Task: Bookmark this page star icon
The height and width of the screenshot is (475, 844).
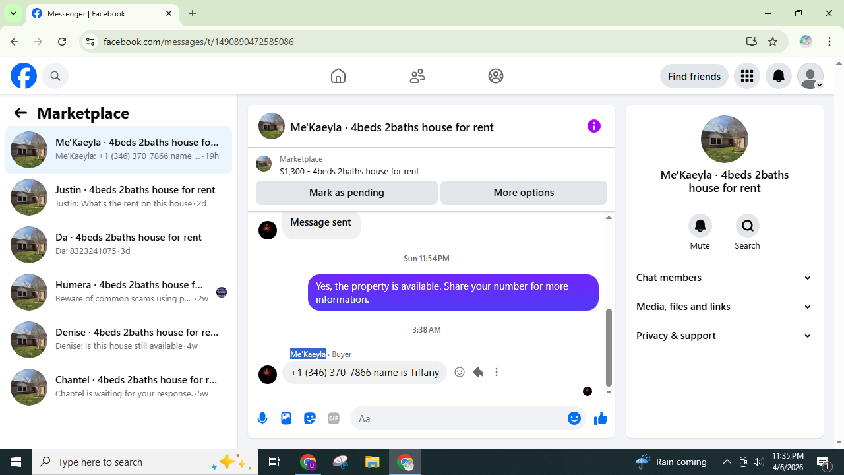Action: point(773,42)
